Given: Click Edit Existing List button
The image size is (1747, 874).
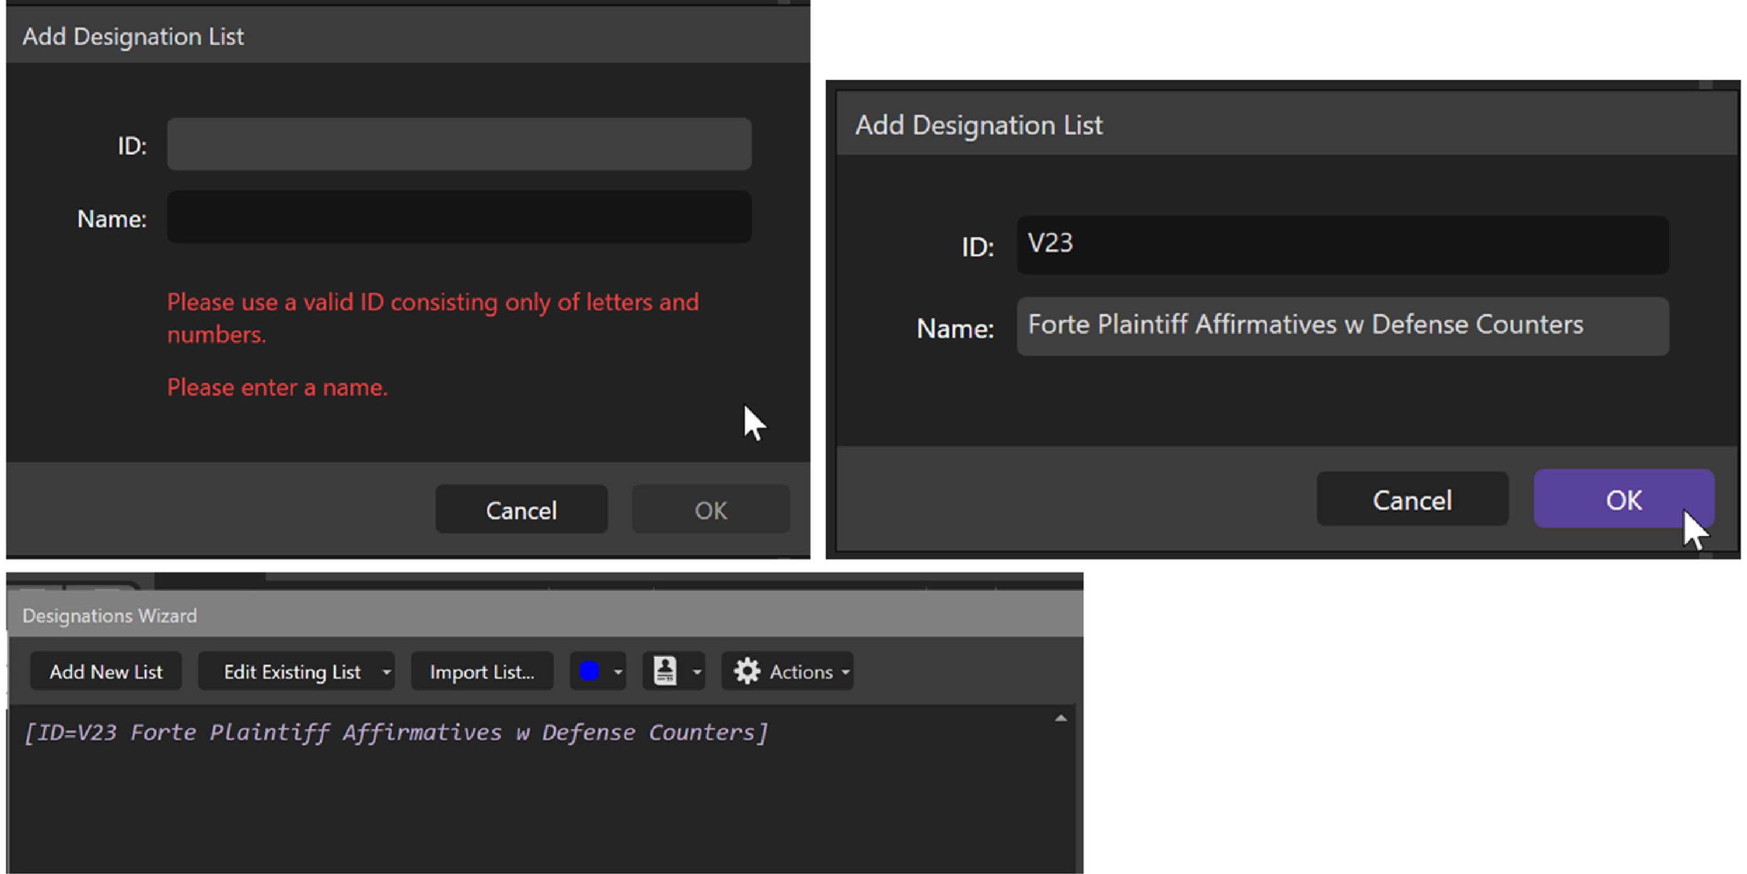Looking at the screenshot, I should click(292, 671).
